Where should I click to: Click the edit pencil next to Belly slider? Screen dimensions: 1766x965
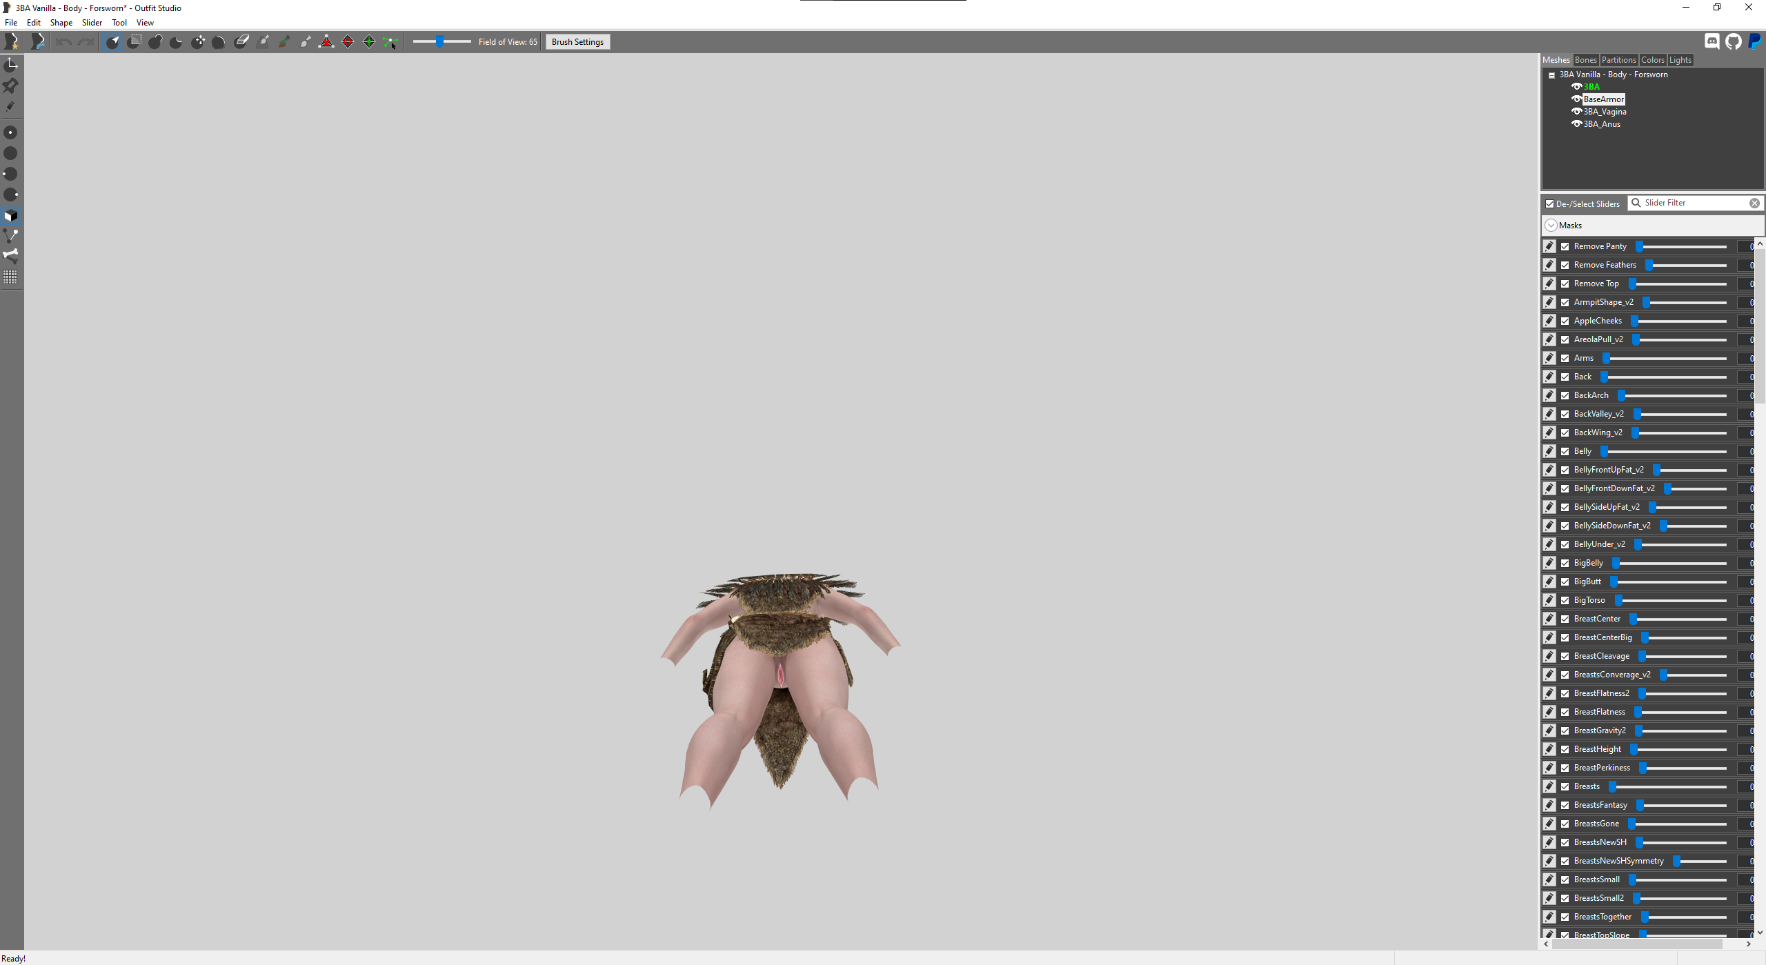(x=1549, y=451)
